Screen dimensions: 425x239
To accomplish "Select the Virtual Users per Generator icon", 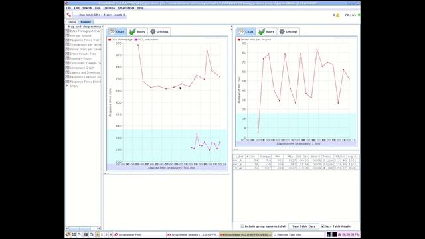I will tap(67, 49).
